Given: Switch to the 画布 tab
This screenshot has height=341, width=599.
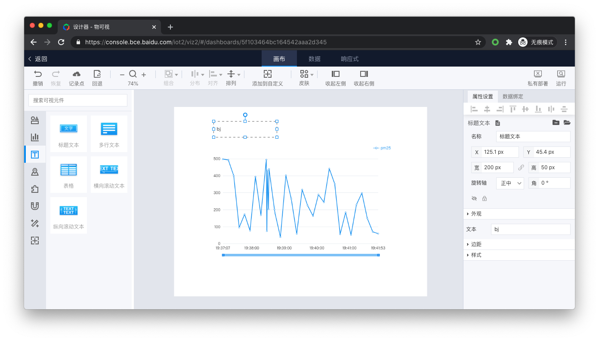Looking at the screenshot, I should click(279, 59).
